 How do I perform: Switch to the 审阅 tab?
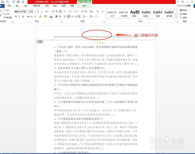[64, 6]
